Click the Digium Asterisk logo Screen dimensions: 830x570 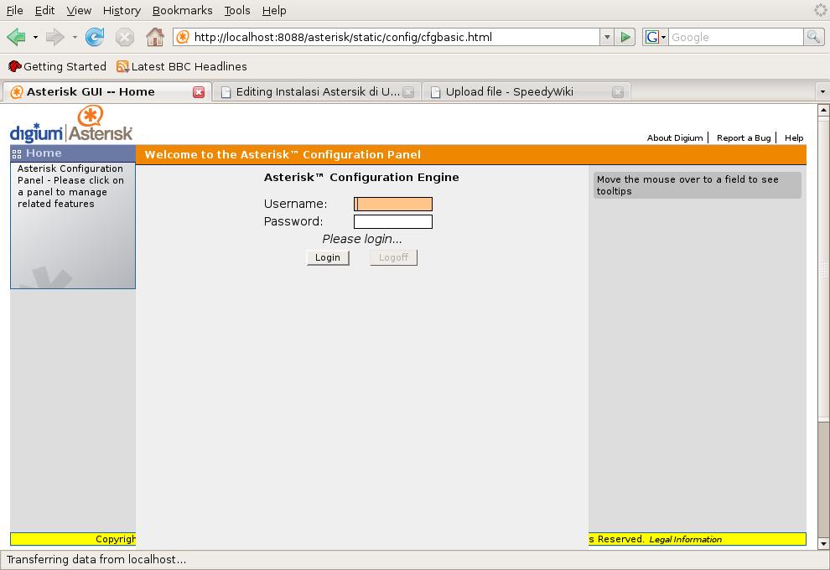(x=71, y=125)
